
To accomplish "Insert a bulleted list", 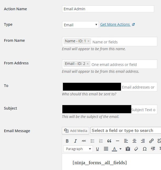I will (x=92, y=141).
